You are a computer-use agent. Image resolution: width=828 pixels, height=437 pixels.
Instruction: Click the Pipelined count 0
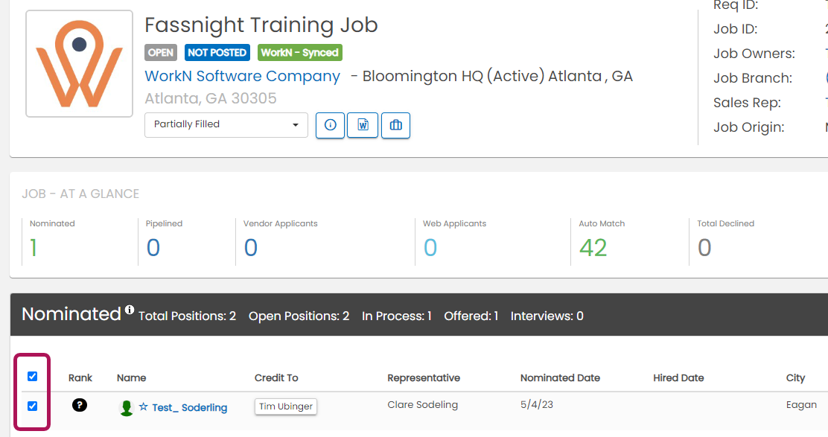(x=153, y=247)
